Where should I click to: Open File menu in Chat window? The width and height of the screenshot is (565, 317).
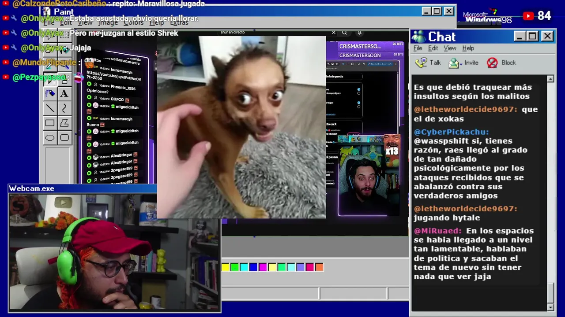point(418,48)
